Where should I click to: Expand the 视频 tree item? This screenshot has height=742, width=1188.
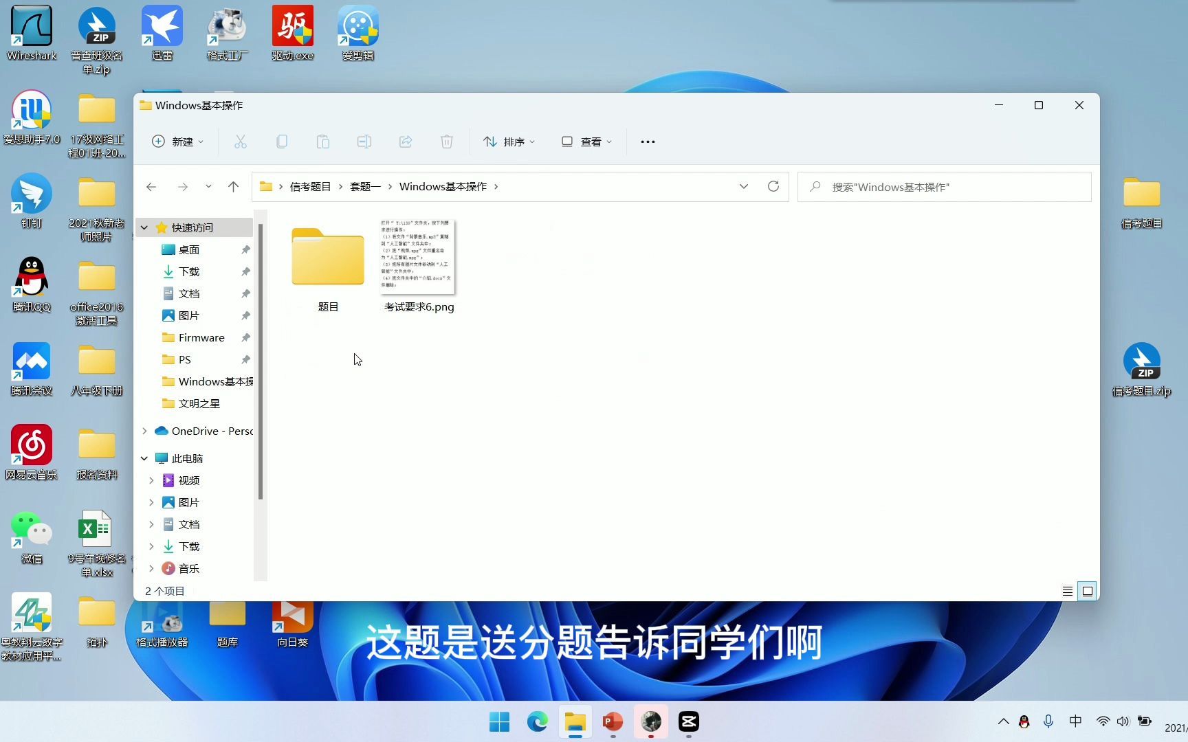[x=151, y=480]
